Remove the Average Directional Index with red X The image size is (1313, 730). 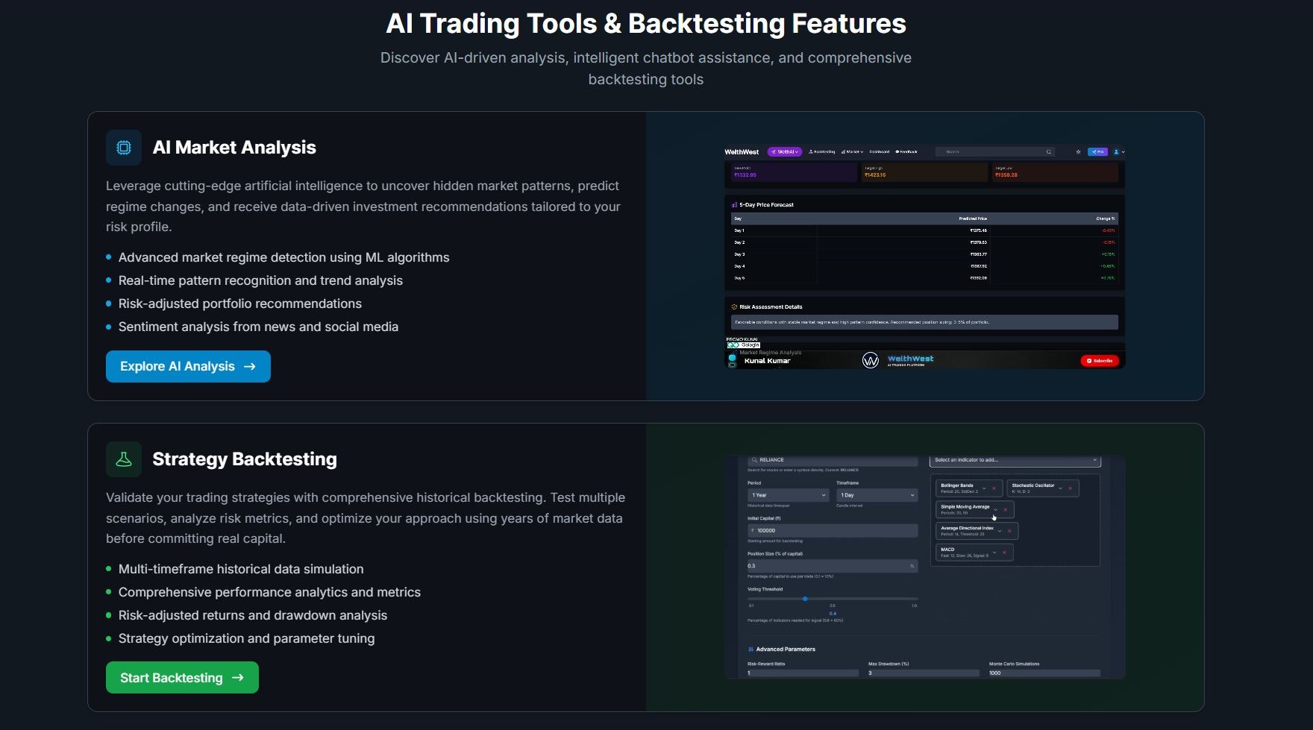[1009, 531]
